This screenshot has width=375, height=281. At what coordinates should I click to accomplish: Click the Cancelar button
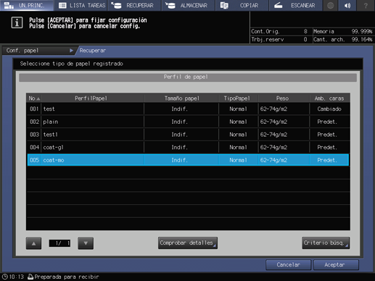(288, 265)
